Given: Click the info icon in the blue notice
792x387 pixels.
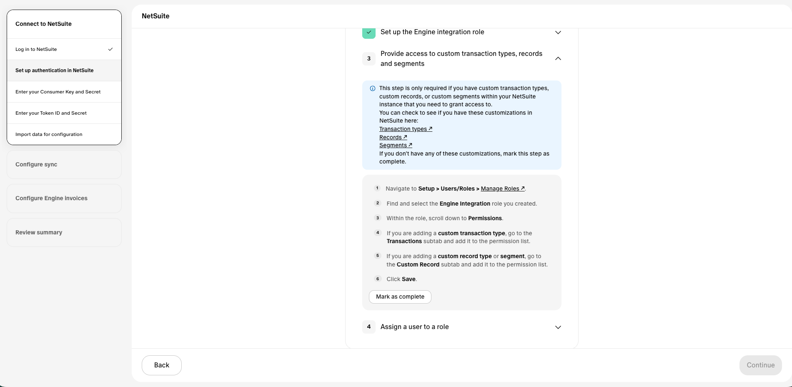Looking at the screenshot, I should pos(373,88).
